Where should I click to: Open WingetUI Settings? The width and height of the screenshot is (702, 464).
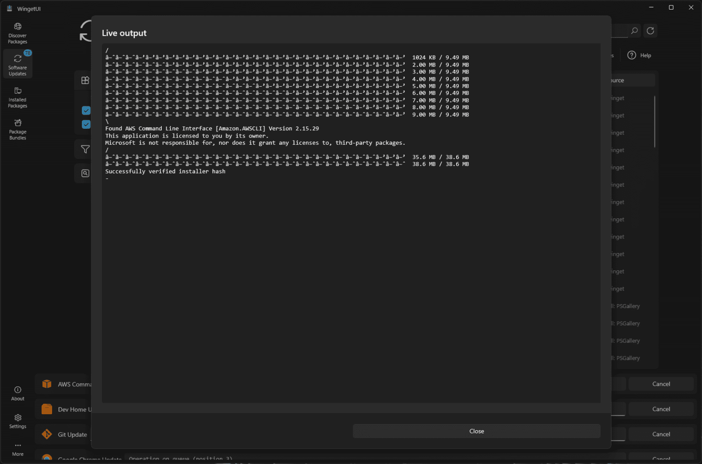click(17, 421)
